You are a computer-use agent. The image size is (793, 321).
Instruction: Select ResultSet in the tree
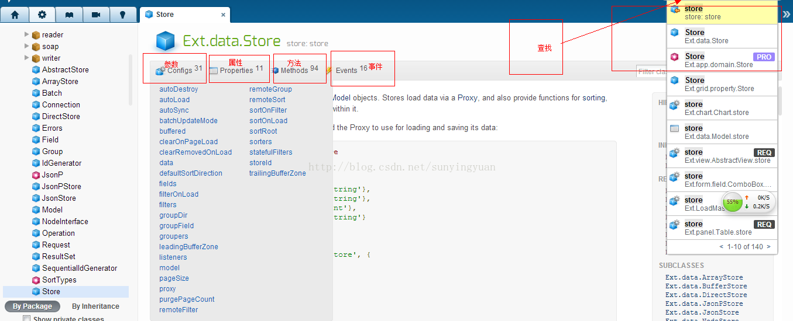[59, 256]
